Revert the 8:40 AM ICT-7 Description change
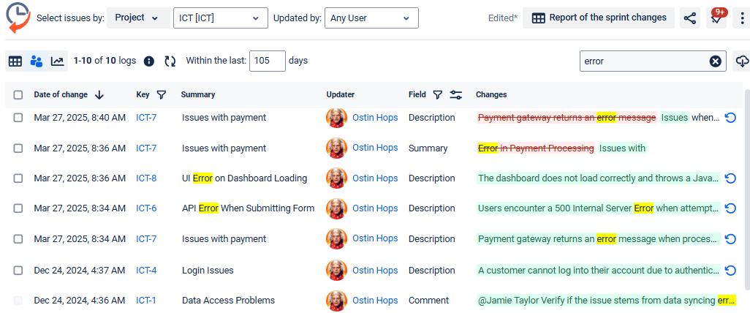 point(730,118)
